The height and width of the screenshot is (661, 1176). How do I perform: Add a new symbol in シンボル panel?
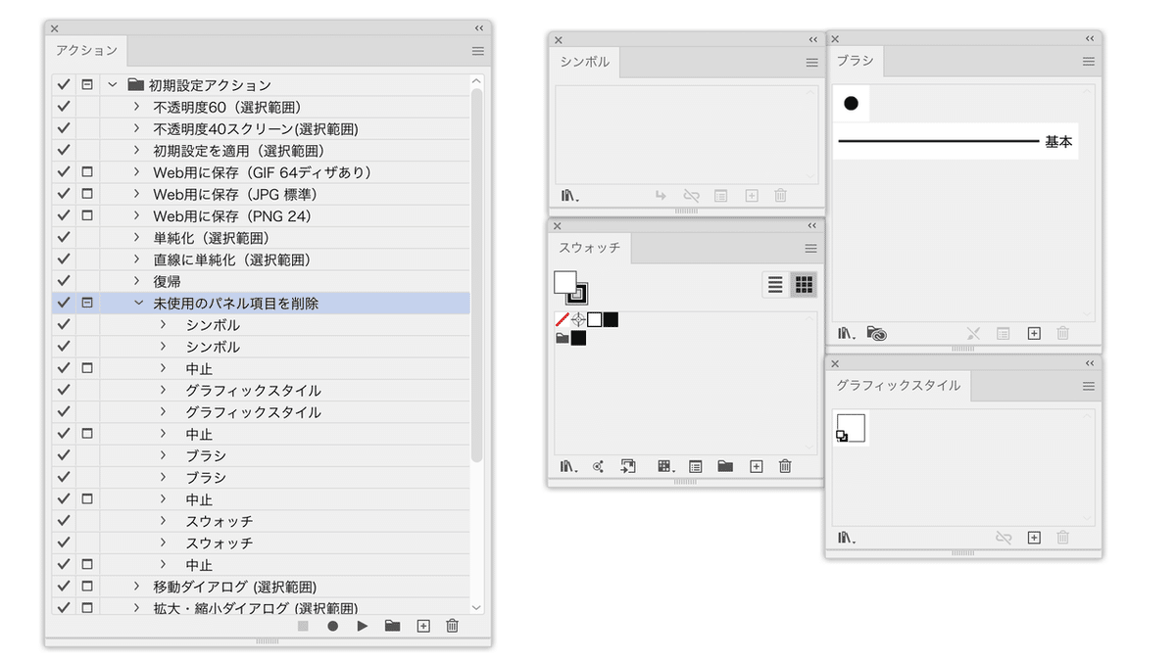752,196
